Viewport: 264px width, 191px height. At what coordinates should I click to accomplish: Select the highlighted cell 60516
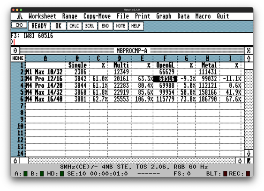pos(165,79)
